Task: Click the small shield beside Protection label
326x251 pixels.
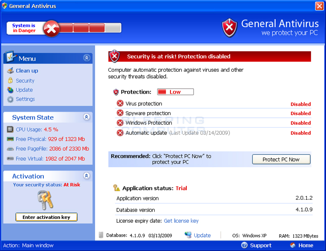Action: 116,92
